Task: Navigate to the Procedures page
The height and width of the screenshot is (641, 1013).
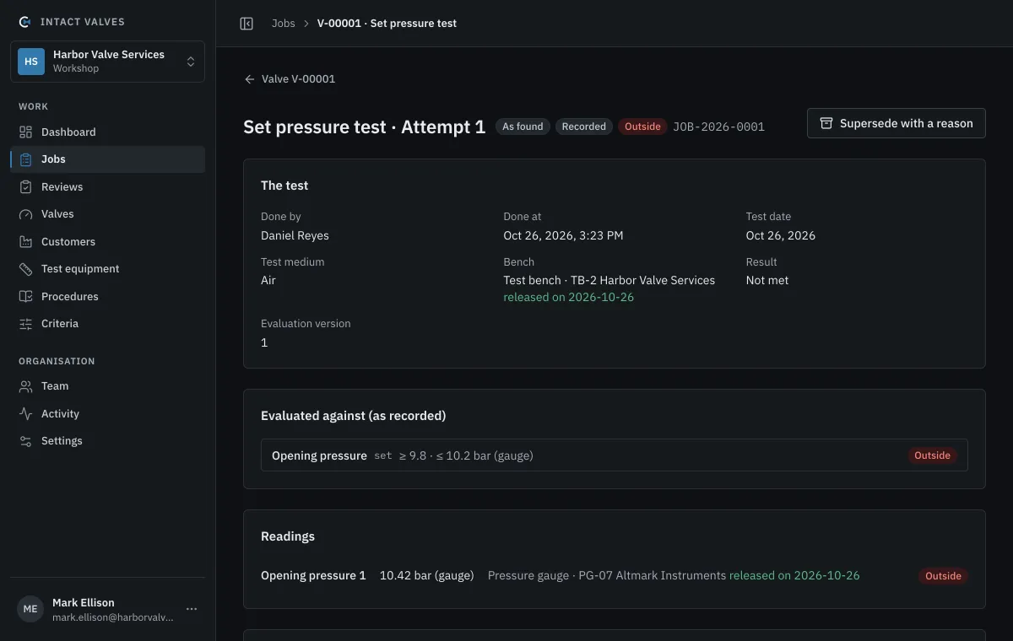Action: click(107, 296)
